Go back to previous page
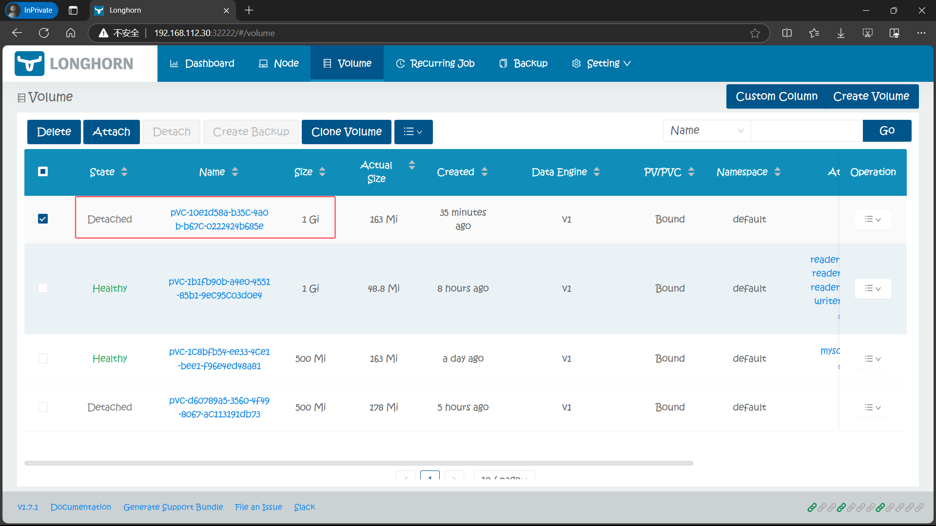 [x=17, y=33]
